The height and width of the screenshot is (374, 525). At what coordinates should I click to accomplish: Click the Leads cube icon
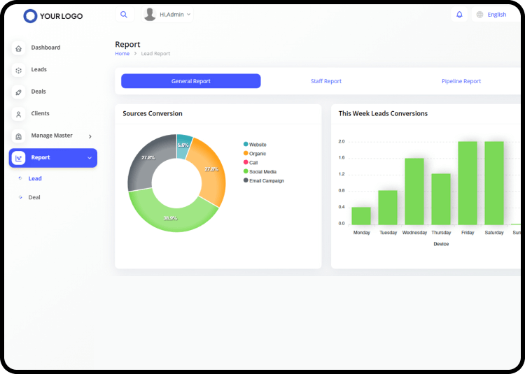click(x=18, y=70)
